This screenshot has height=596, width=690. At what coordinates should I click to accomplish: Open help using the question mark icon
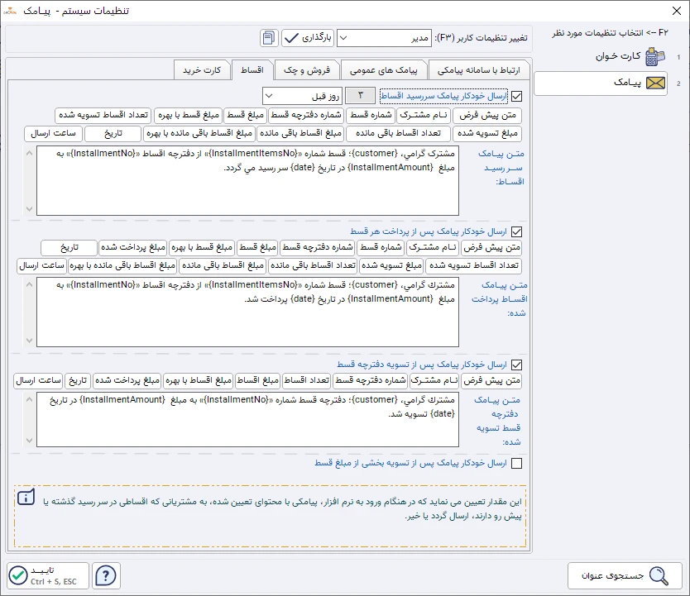coord(106,575)
